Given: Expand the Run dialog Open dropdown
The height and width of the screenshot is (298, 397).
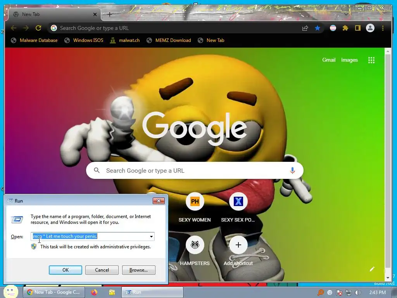Looking at the screenshot, I should (x=151, y=236).
